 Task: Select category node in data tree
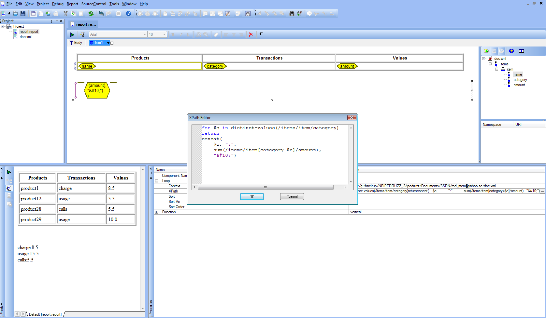click(x=520, y=80)
